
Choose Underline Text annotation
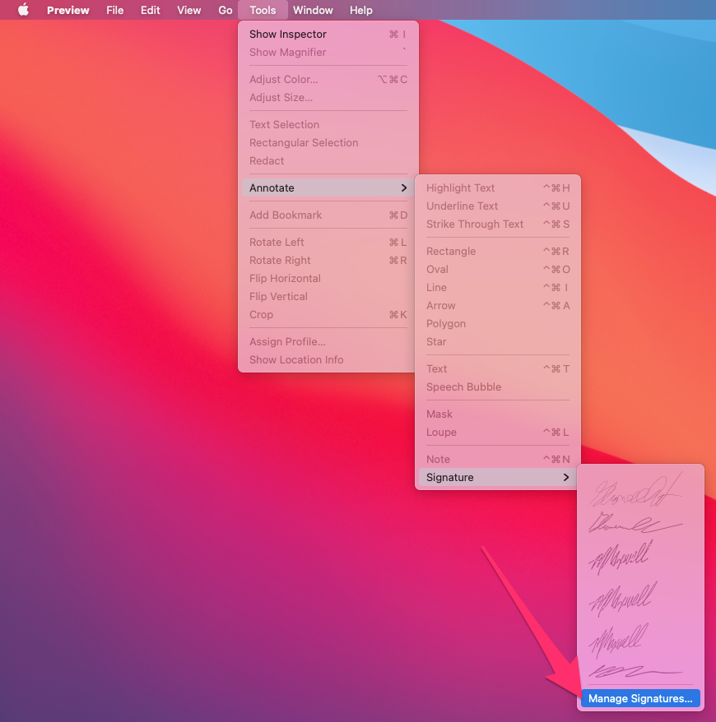(x=498, y=206)
